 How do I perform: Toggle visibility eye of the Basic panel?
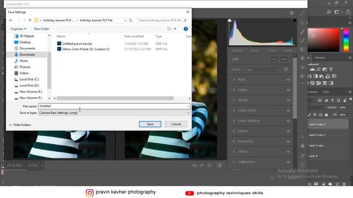pyautogui.click(x=288, y=80)
